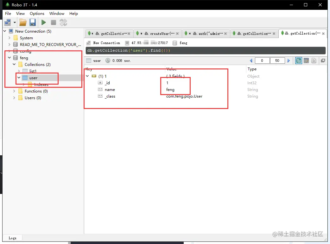This screenshot has width=330, height=244.
Task: Collapse the feng database node
Action: point(9,58)
